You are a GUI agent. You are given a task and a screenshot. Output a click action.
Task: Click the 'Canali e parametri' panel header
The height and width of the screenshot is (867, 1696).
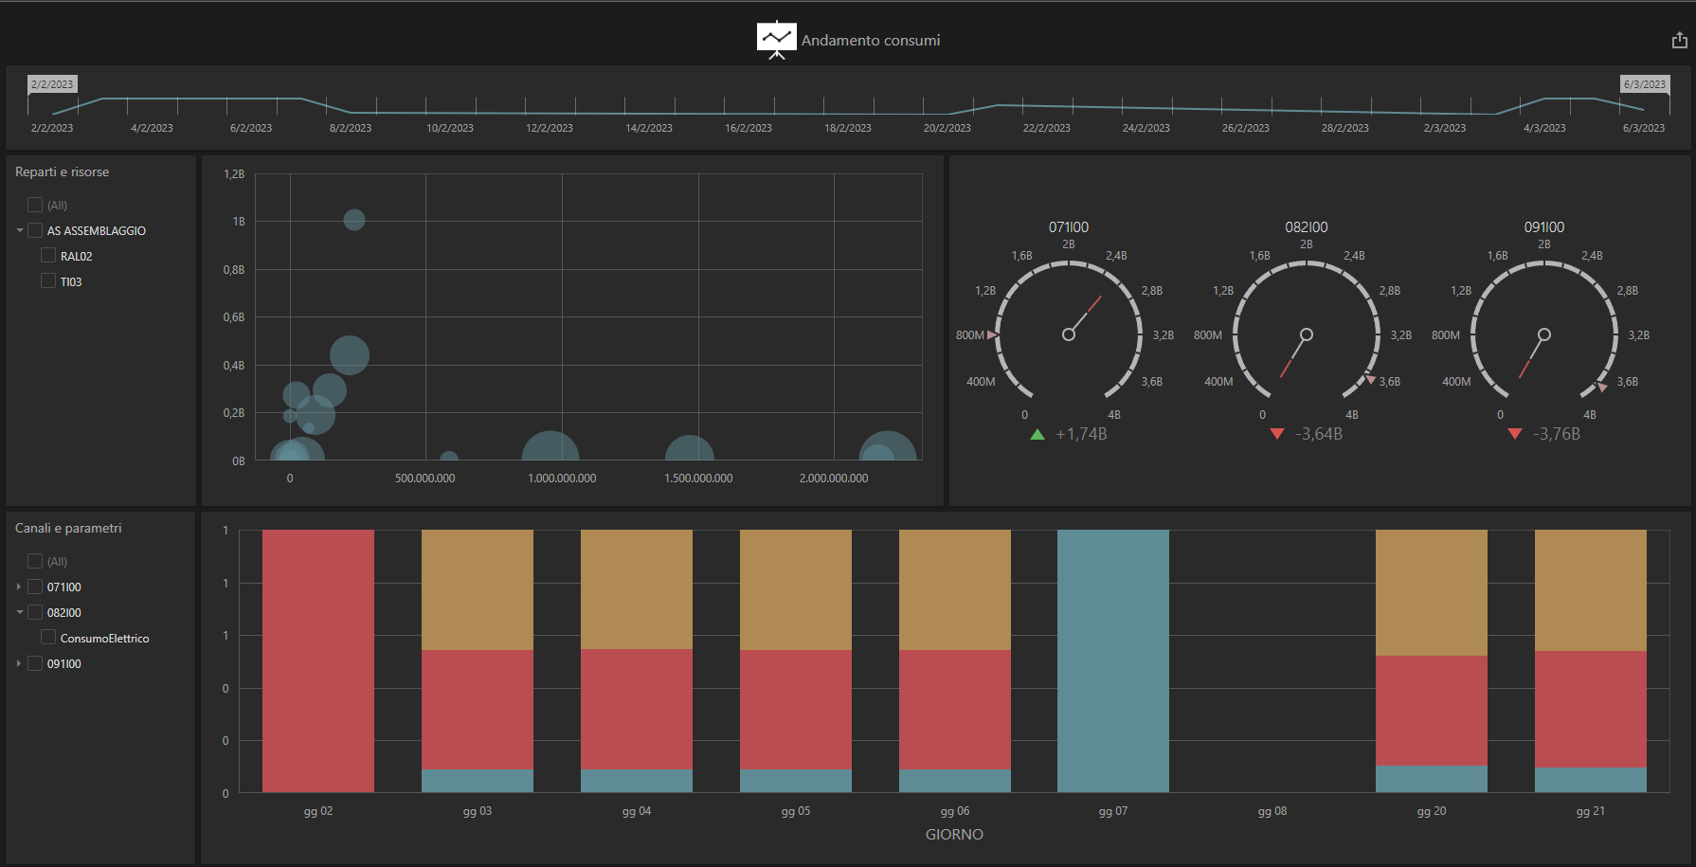67,528
